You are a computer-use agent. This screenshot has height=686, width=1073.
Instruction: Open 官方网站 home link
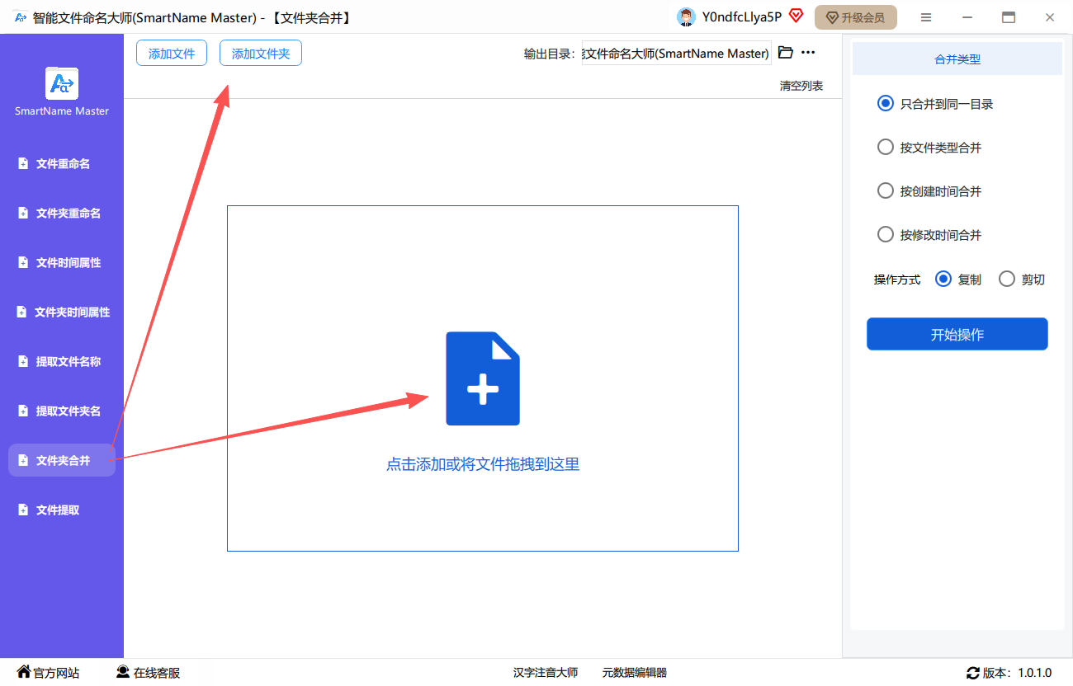point(49,673)
